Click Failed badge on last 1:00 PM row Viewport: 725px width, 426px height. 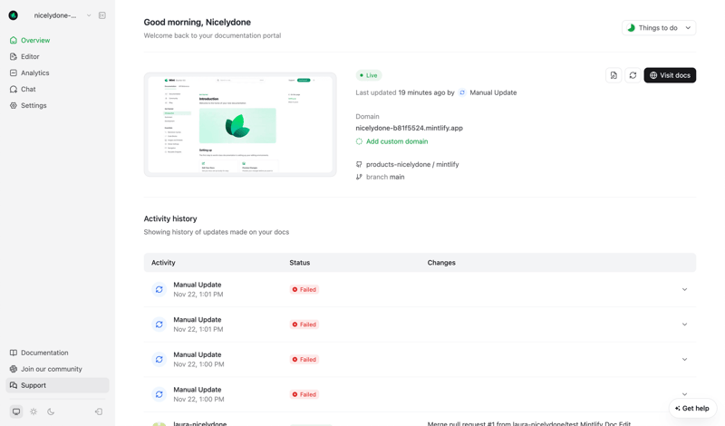tap(304, 394)
